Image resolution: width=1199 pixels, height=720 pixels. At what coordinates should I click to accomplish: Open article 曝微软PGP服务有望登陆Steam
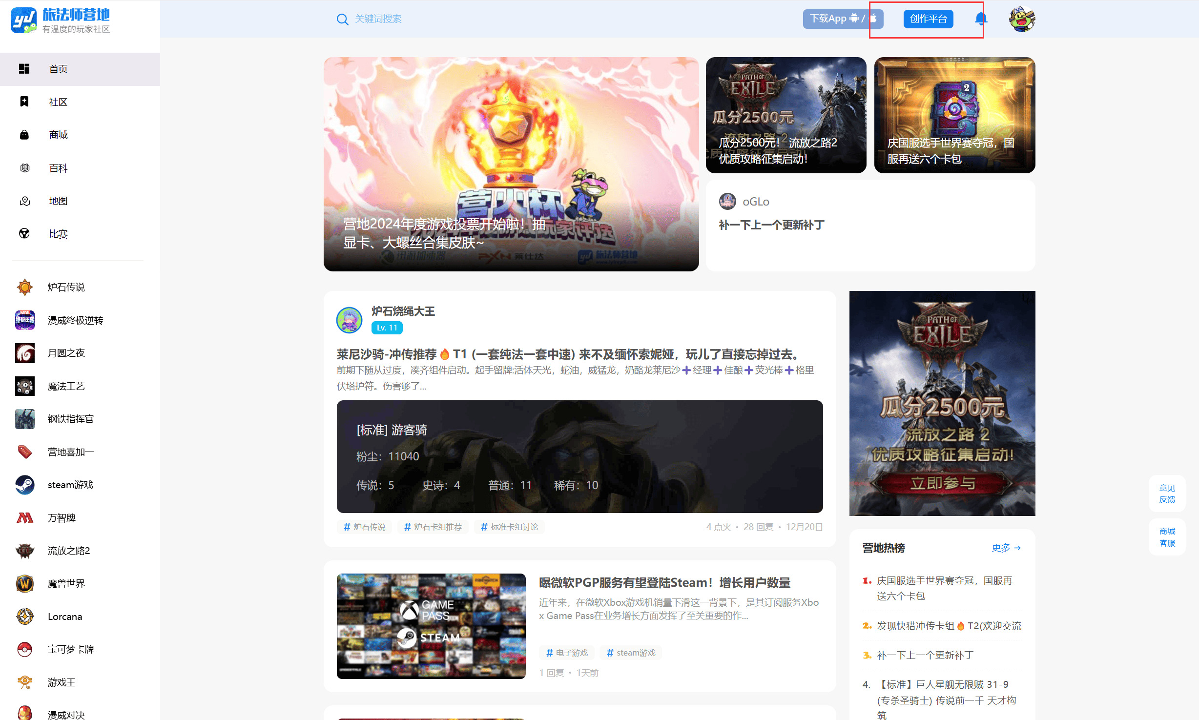(x=665, y=582)
